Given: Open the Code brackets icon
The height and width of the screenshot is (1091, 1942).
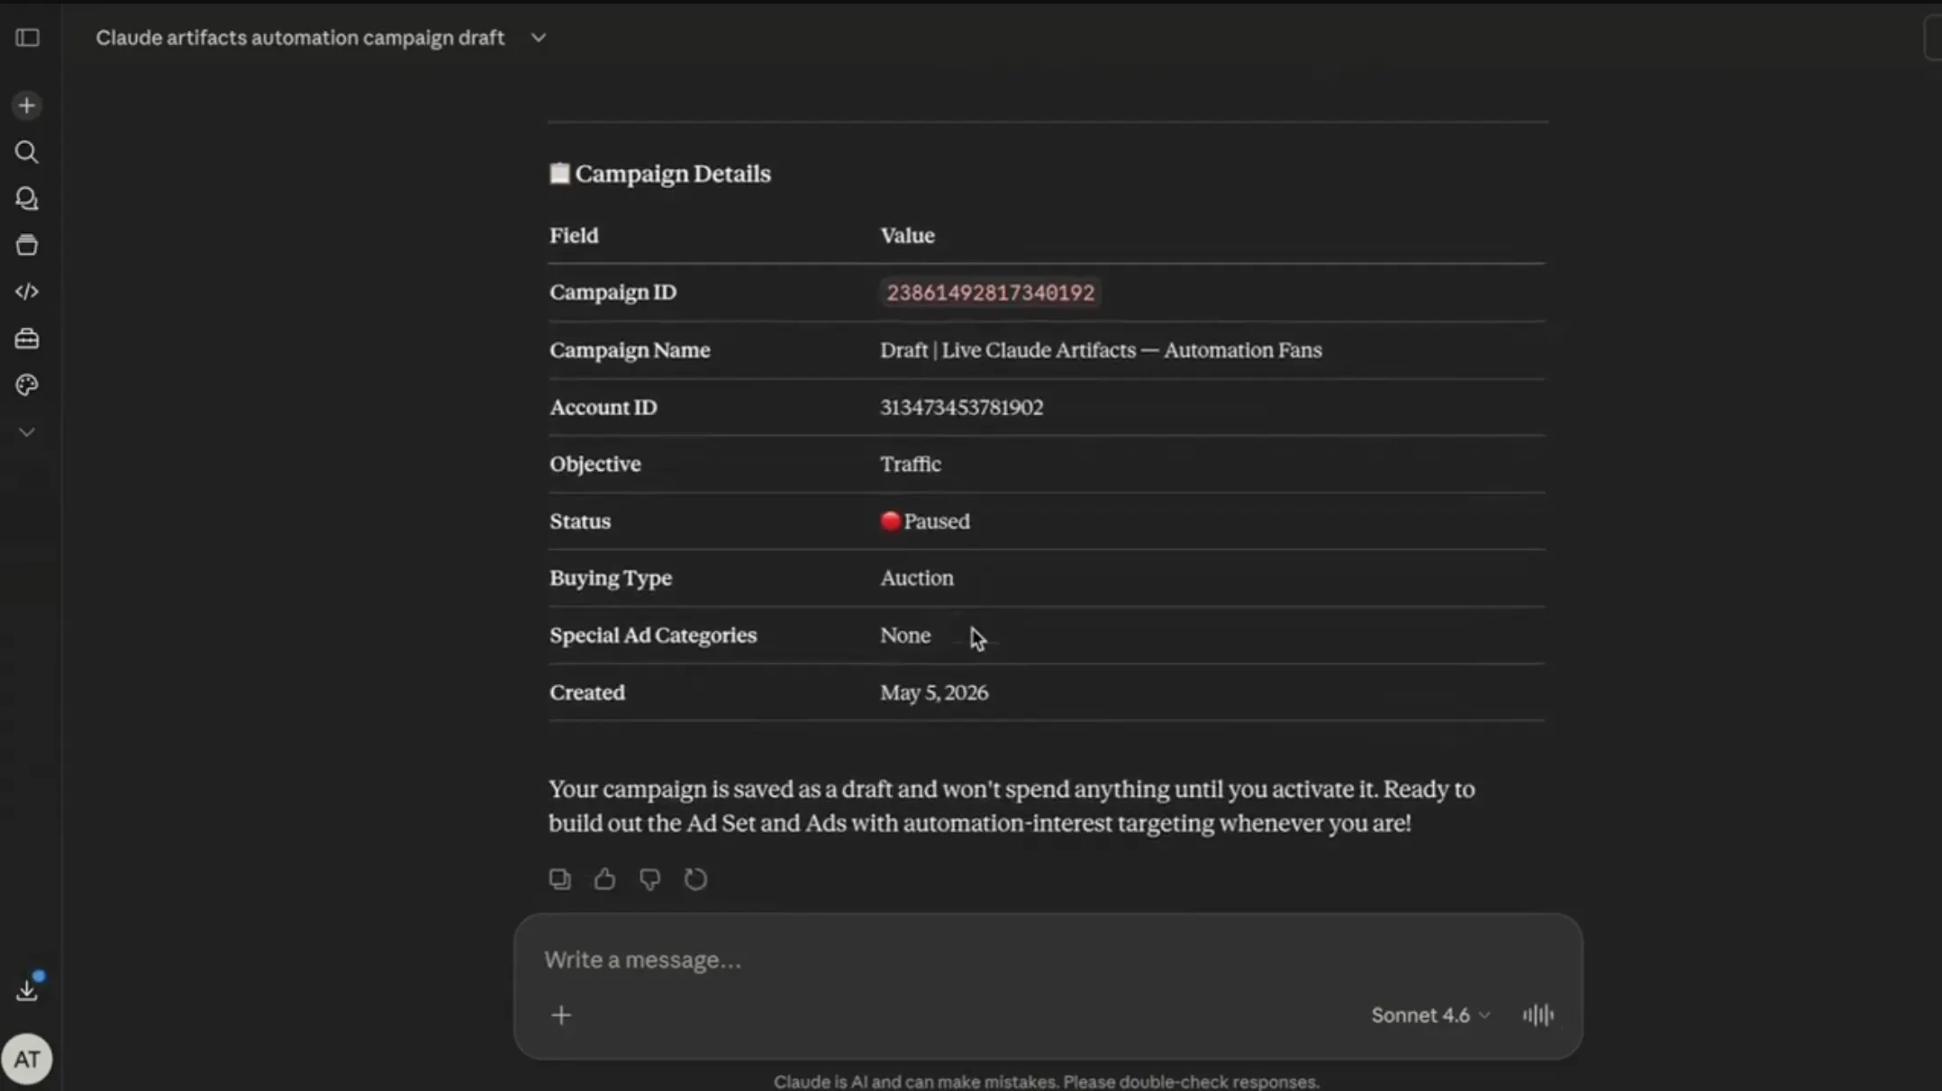Looking at the screenshot, I should tap(27, 292).
